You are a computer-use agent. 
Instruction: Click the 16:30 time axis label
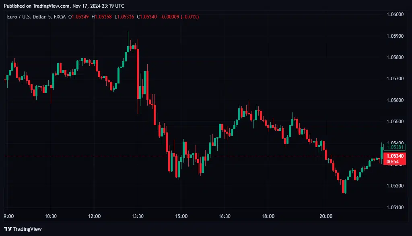[225, 216]
